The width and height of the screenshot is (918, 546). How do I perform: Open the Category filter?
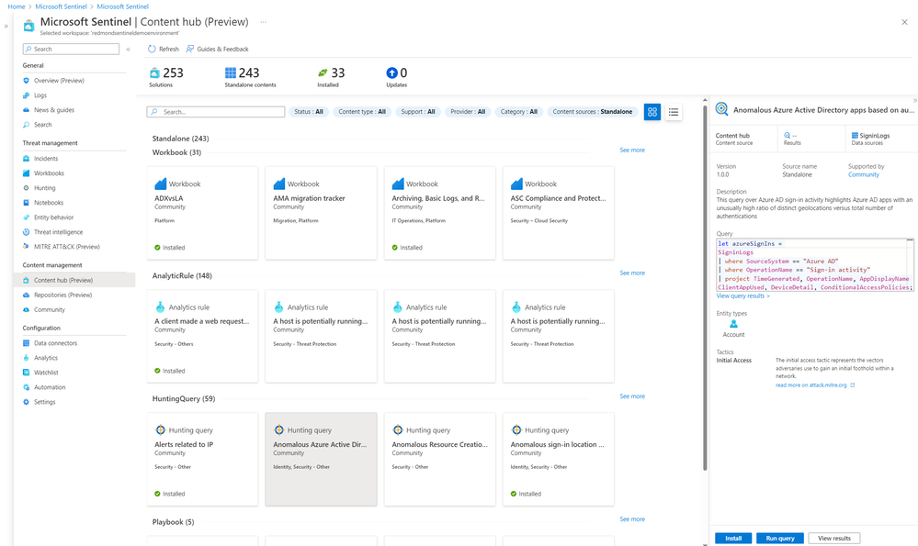tap(518, 112)
